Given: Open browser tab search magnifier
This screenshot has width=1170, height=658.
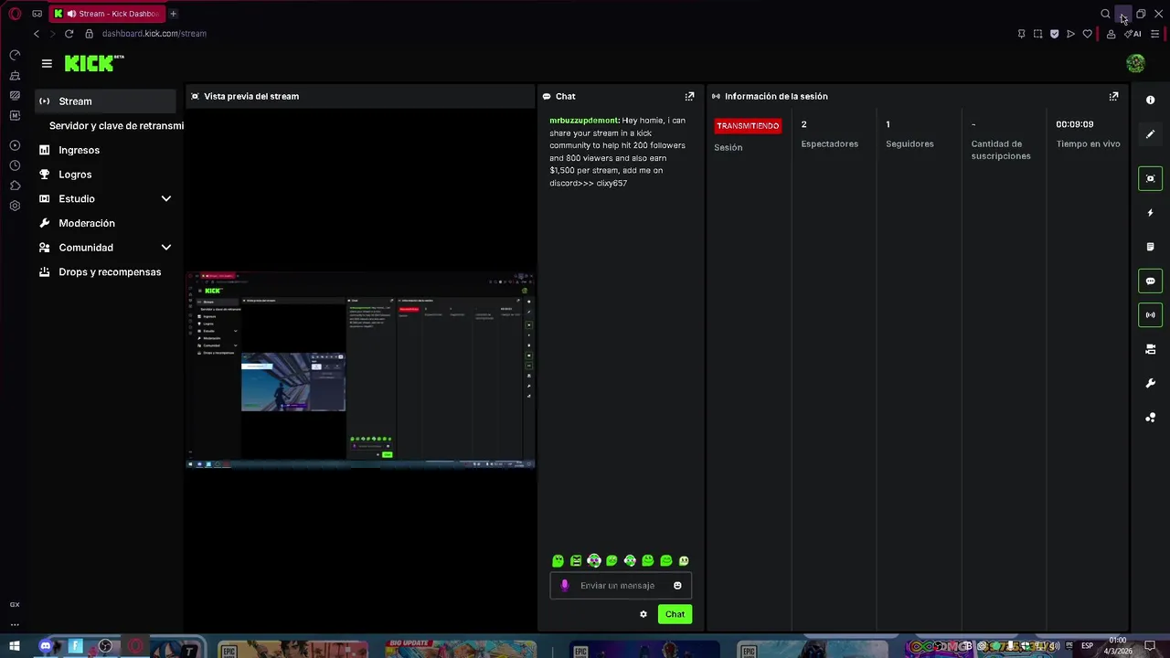Looking at the screenshot, I should tap(1105, 14).
